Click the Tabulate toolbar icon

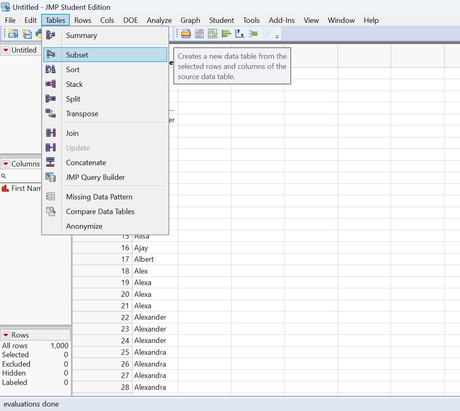pyautogui.click(x=199, y=34)
